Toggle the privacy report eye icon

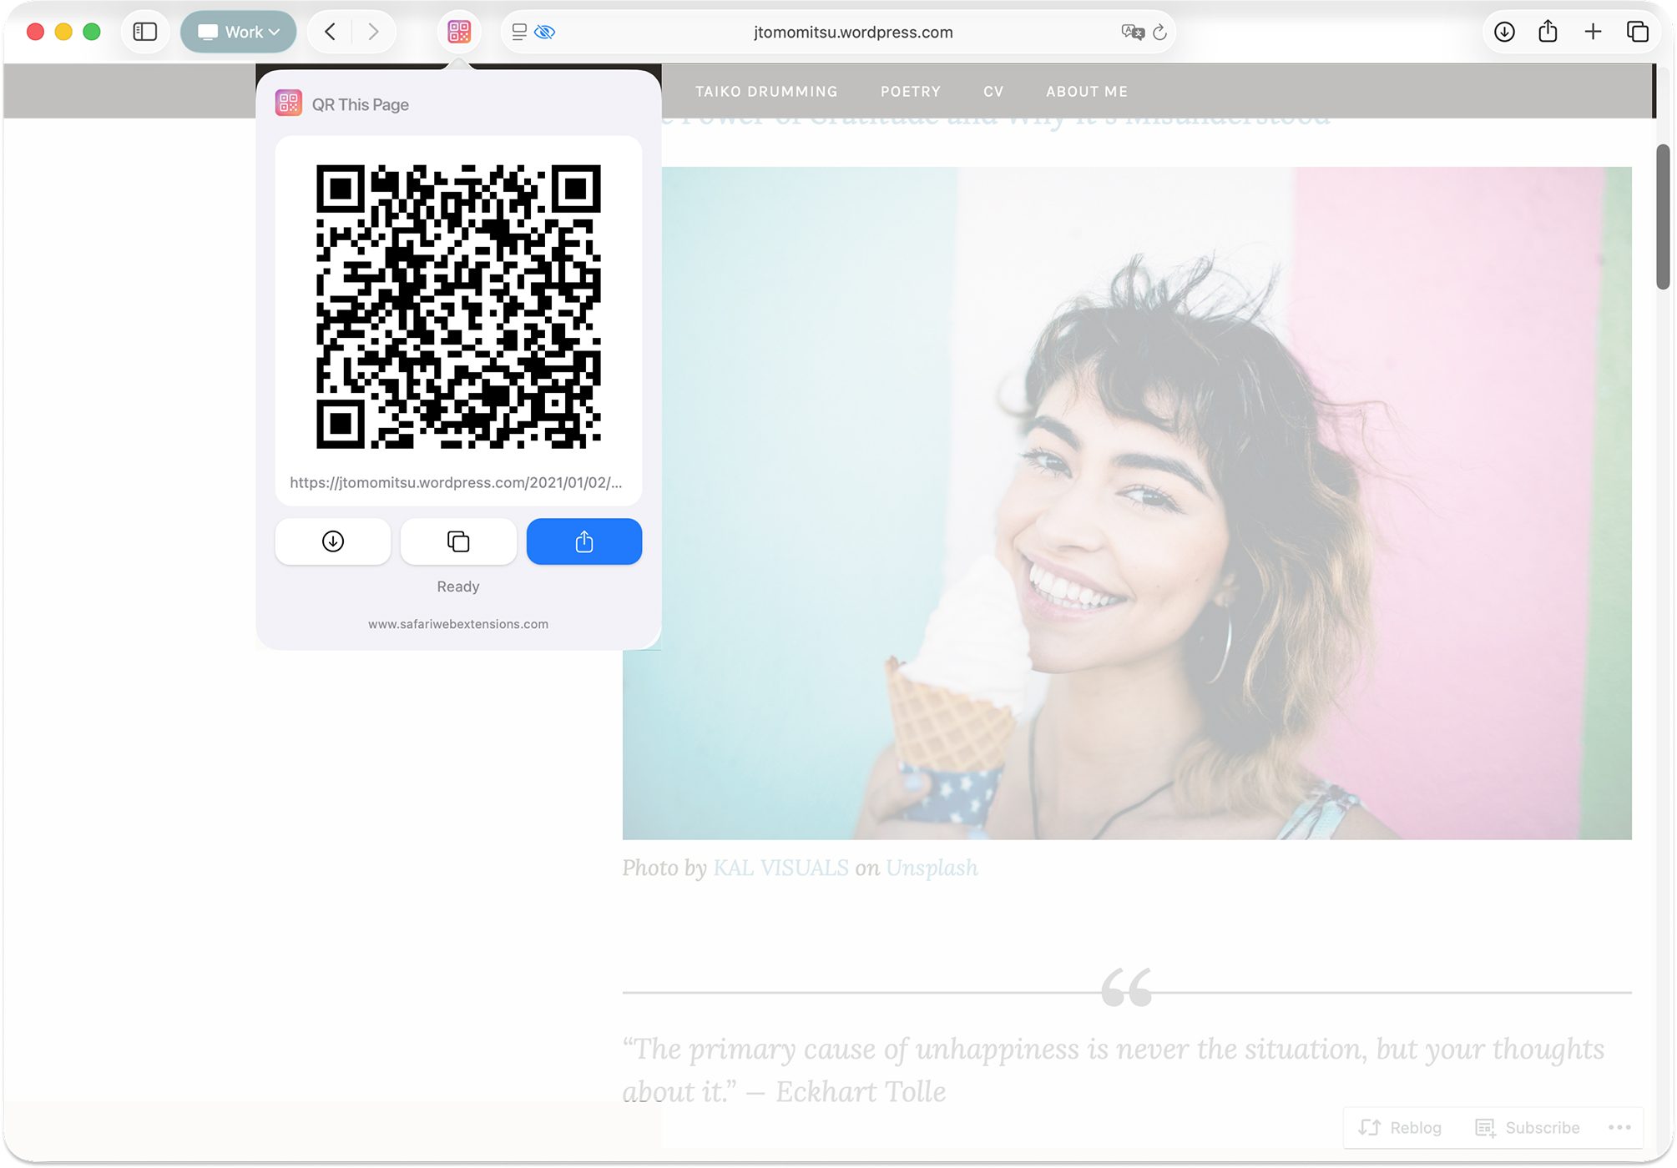point(544,32)
